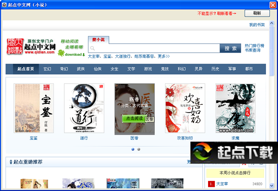Image resolution: width=278 pixels, height=191 pixels.
Task: Go to 起点首页 in navigation bar
Action: click(x=25, y=69)
